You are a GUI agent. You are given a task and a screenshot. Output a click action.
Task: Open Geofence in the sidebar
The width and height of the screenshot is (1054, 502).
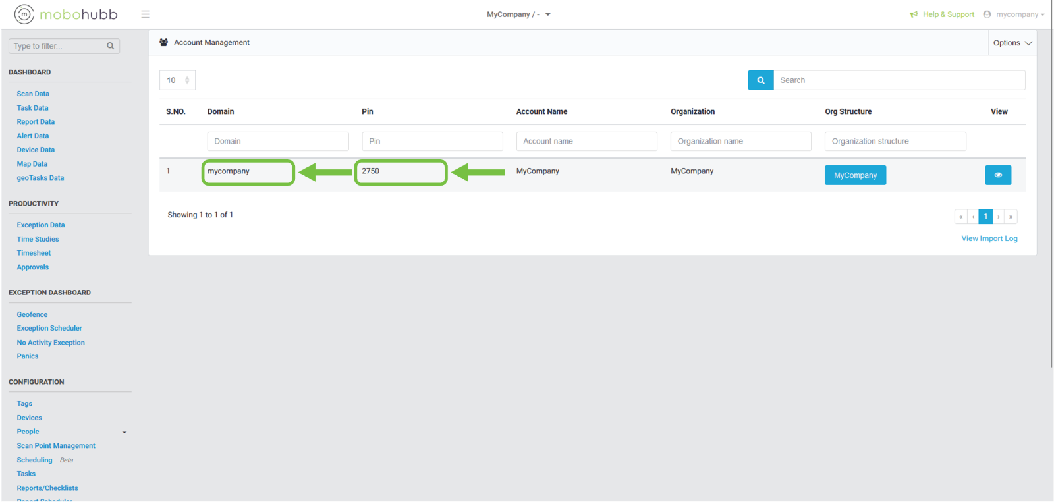click(x=32, y=315)
